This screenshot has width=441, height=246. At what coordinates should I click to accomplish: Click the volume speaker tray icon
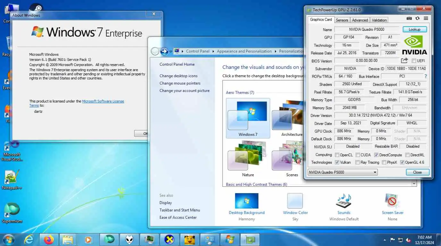point(409,240)
